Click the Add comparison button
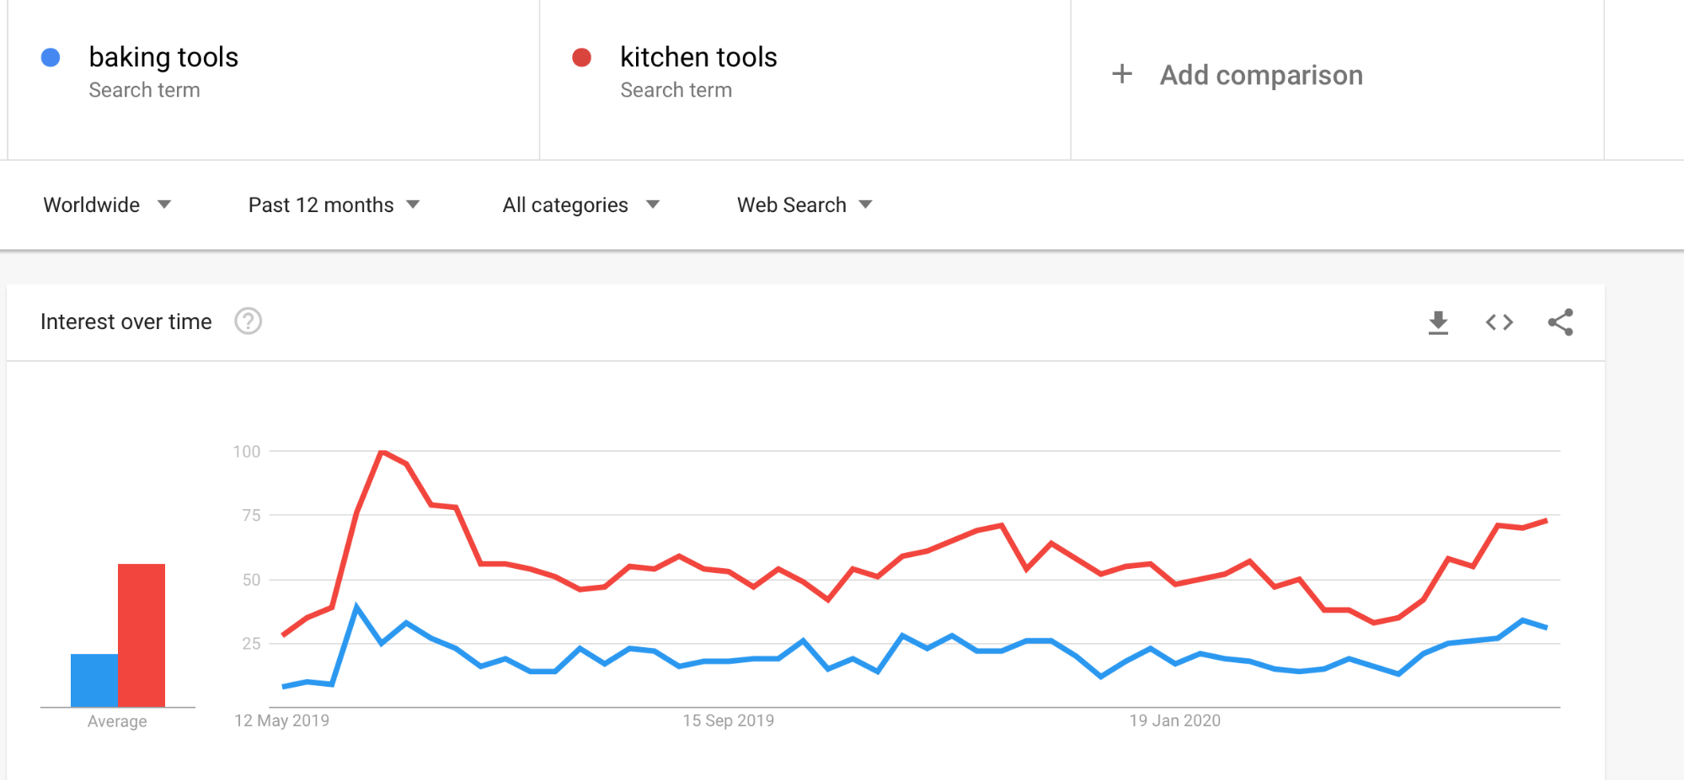Image resolution: width=1684 pixels, height=781 pixels. [1260, 75]
